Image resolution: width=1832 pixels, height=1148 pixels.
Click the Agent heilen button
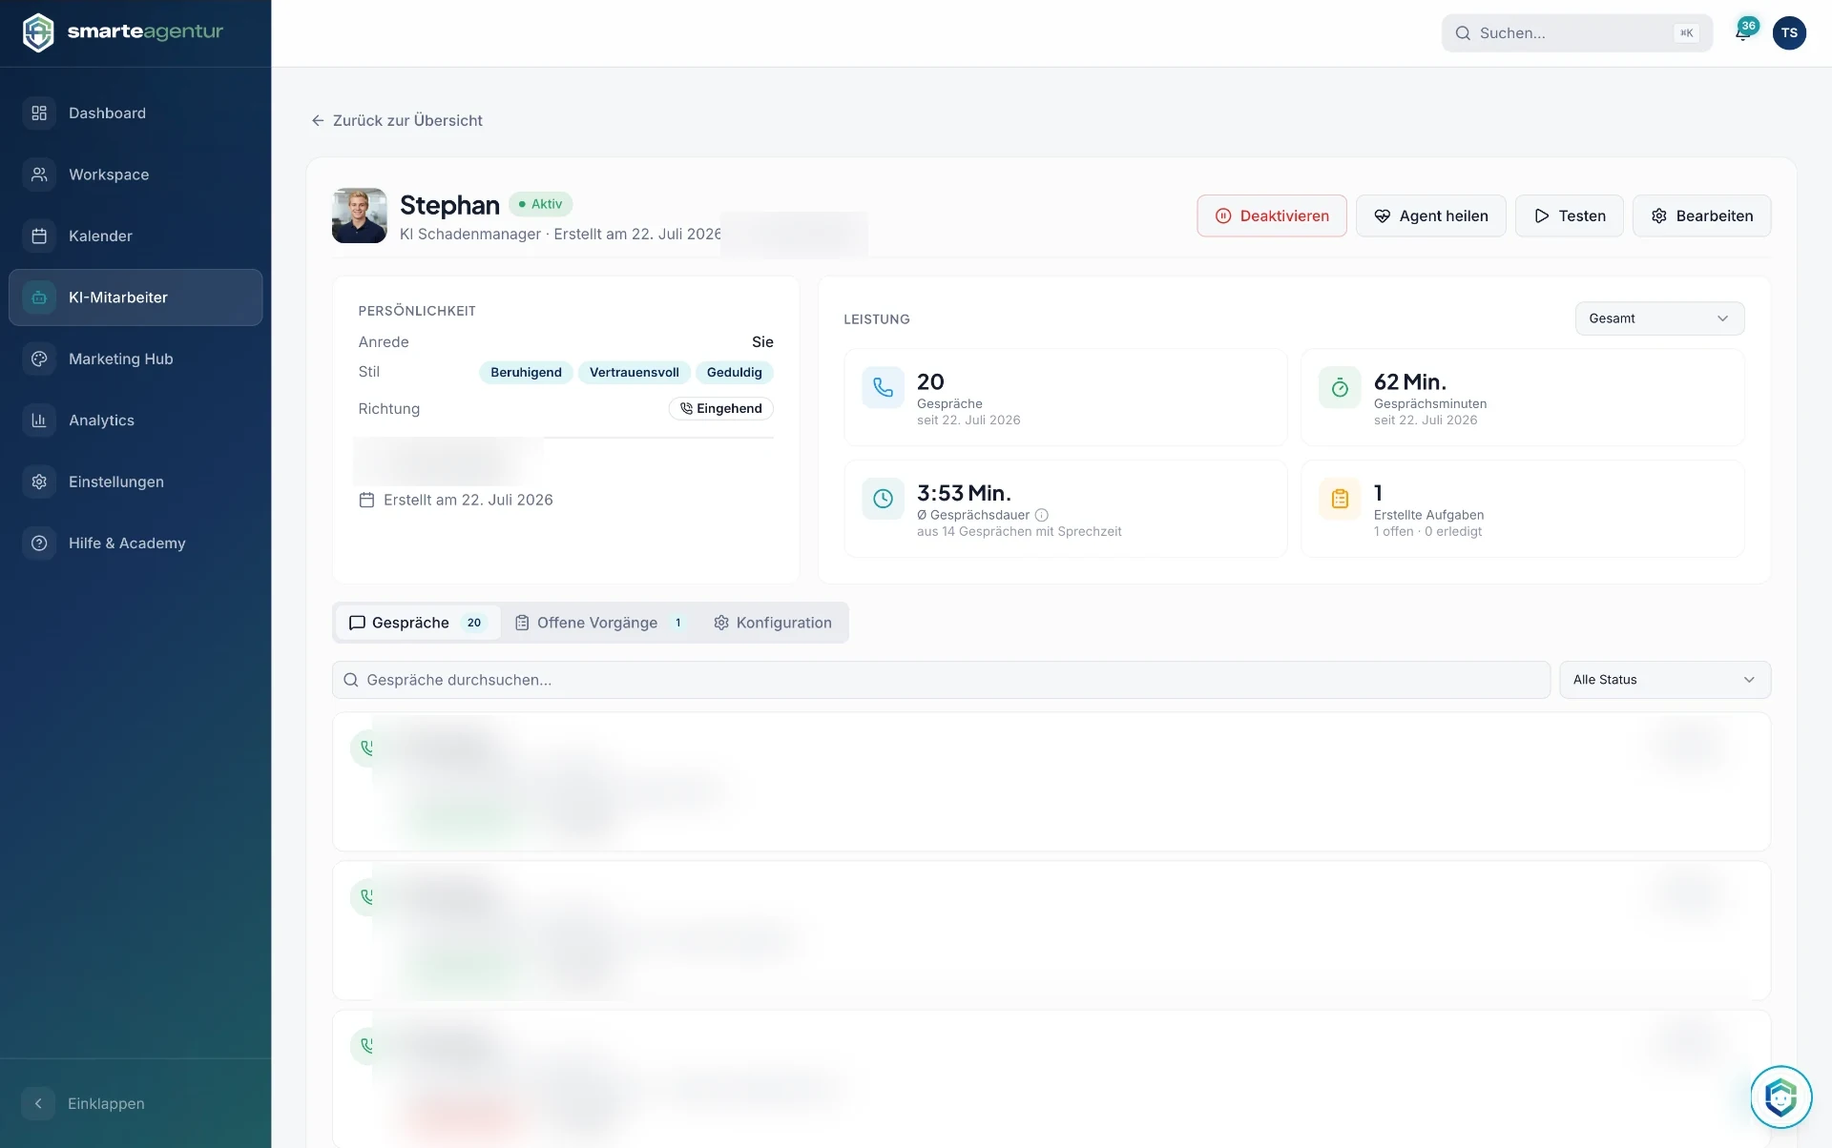(x=1430, y=215)
